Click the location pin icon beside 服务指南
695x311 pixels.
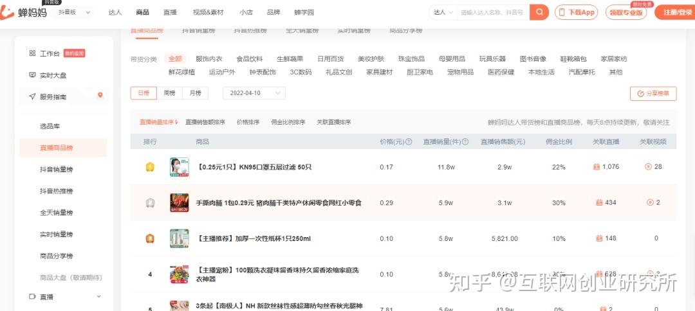[100, 95]
